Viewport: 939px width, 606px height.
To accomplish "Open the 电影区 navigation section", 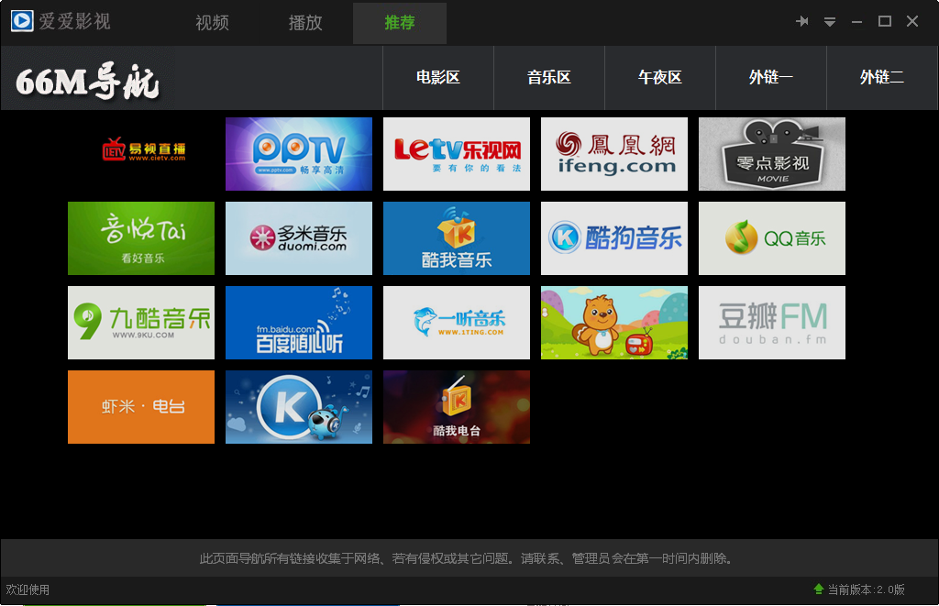I will (x=438, y=78).
